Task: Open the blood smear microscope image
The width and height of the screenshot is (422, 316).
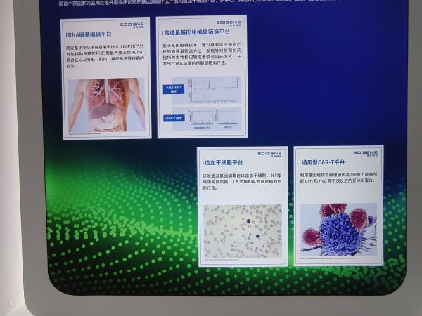Action: (x=242, y=231)
